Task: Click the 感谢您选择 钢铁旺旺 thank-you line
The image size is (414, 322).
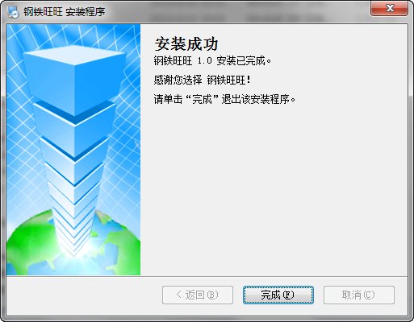Action: pyautogui.click(x=203, y=80)
